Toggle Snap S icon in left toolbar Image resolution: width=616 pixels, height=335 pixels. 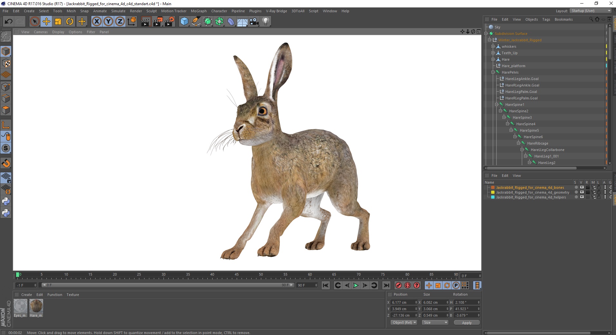[x=6, y=148]
